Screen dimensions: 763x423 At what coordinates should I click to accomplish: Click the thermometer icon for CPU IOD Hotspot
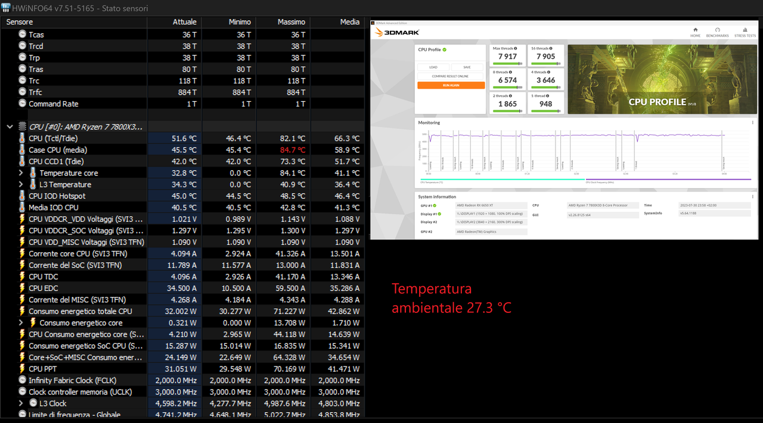coord(23,196)
